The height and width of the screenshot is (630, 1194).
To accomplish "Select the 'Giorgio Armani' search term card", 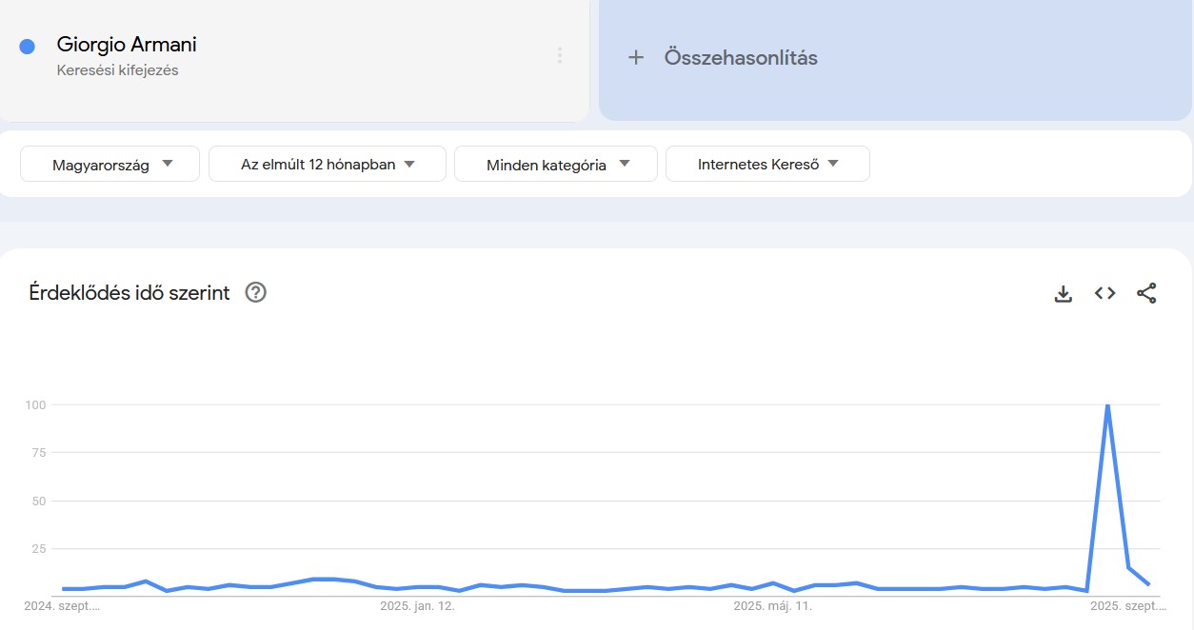I will point(295,59).
